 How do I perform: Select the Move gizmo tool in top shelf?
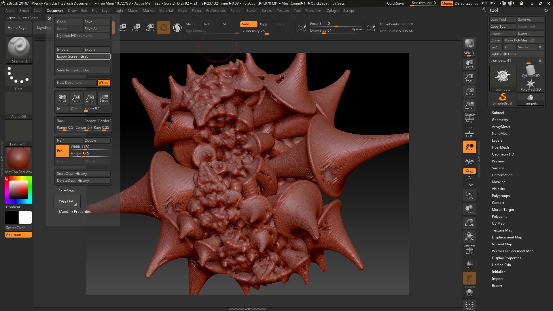coord(122,28)
